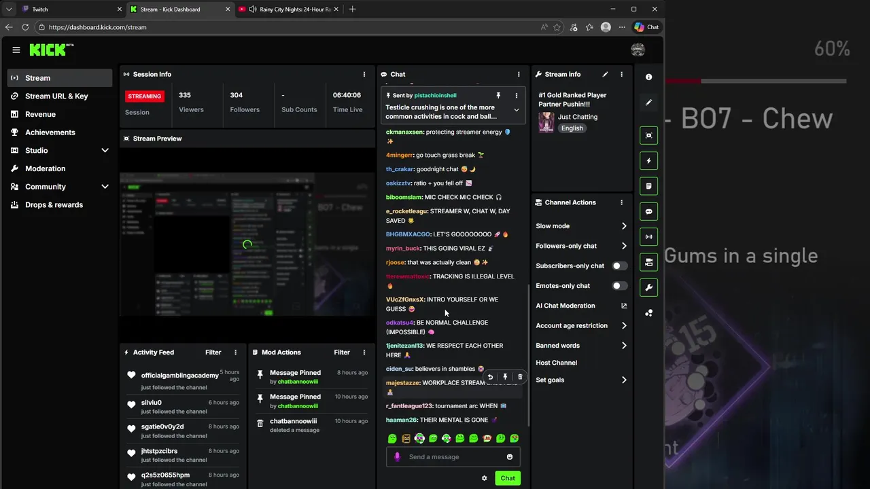Reply to the majestazze message using the arrow icon
Image resolution: width=870 pixels, height=489 pixels.
(x=490, y=377)
